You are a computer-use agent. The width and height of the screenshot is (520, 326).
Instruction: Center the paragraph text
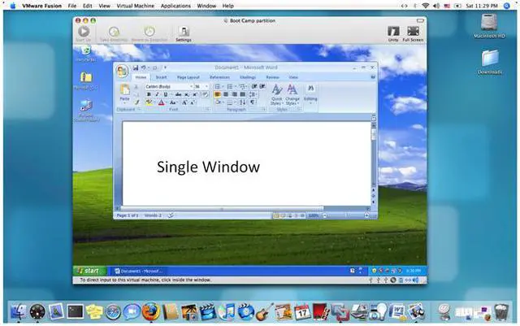[x=226, y=94]
